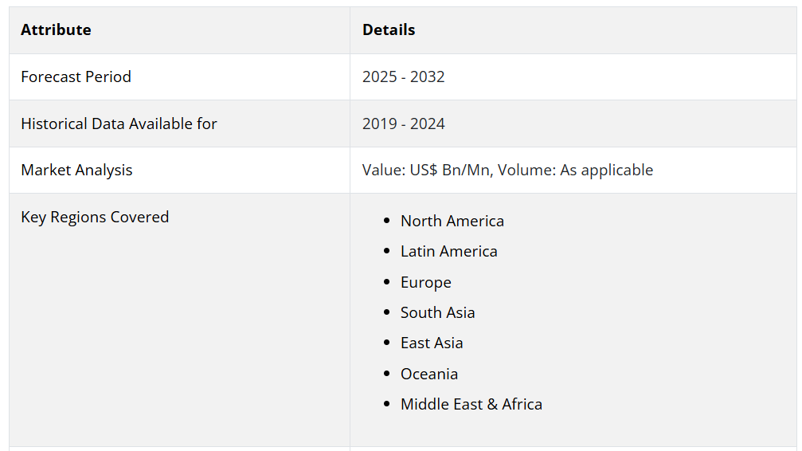Select the Key Regions Covered label
The width and height of the screenshot is (802, 451).
pos(95,217)
